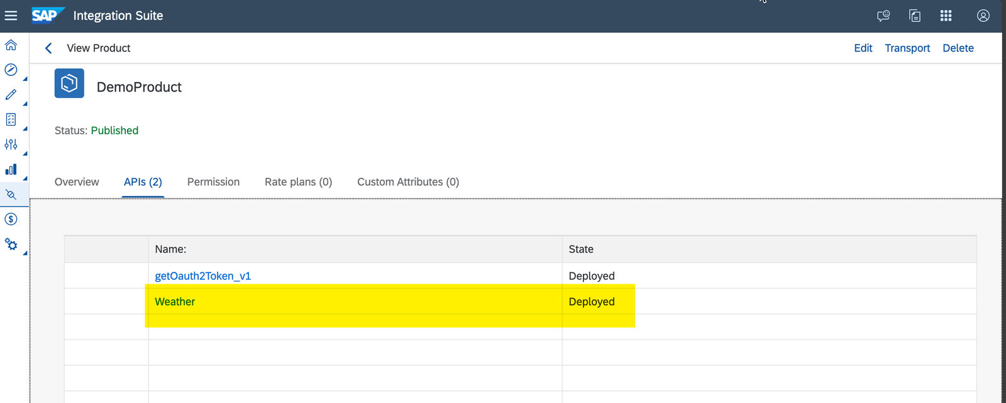The width and height of the screenshot is (1006, 403).
Task: Switch to the Overview tab
Action: (x=77, y=182)
